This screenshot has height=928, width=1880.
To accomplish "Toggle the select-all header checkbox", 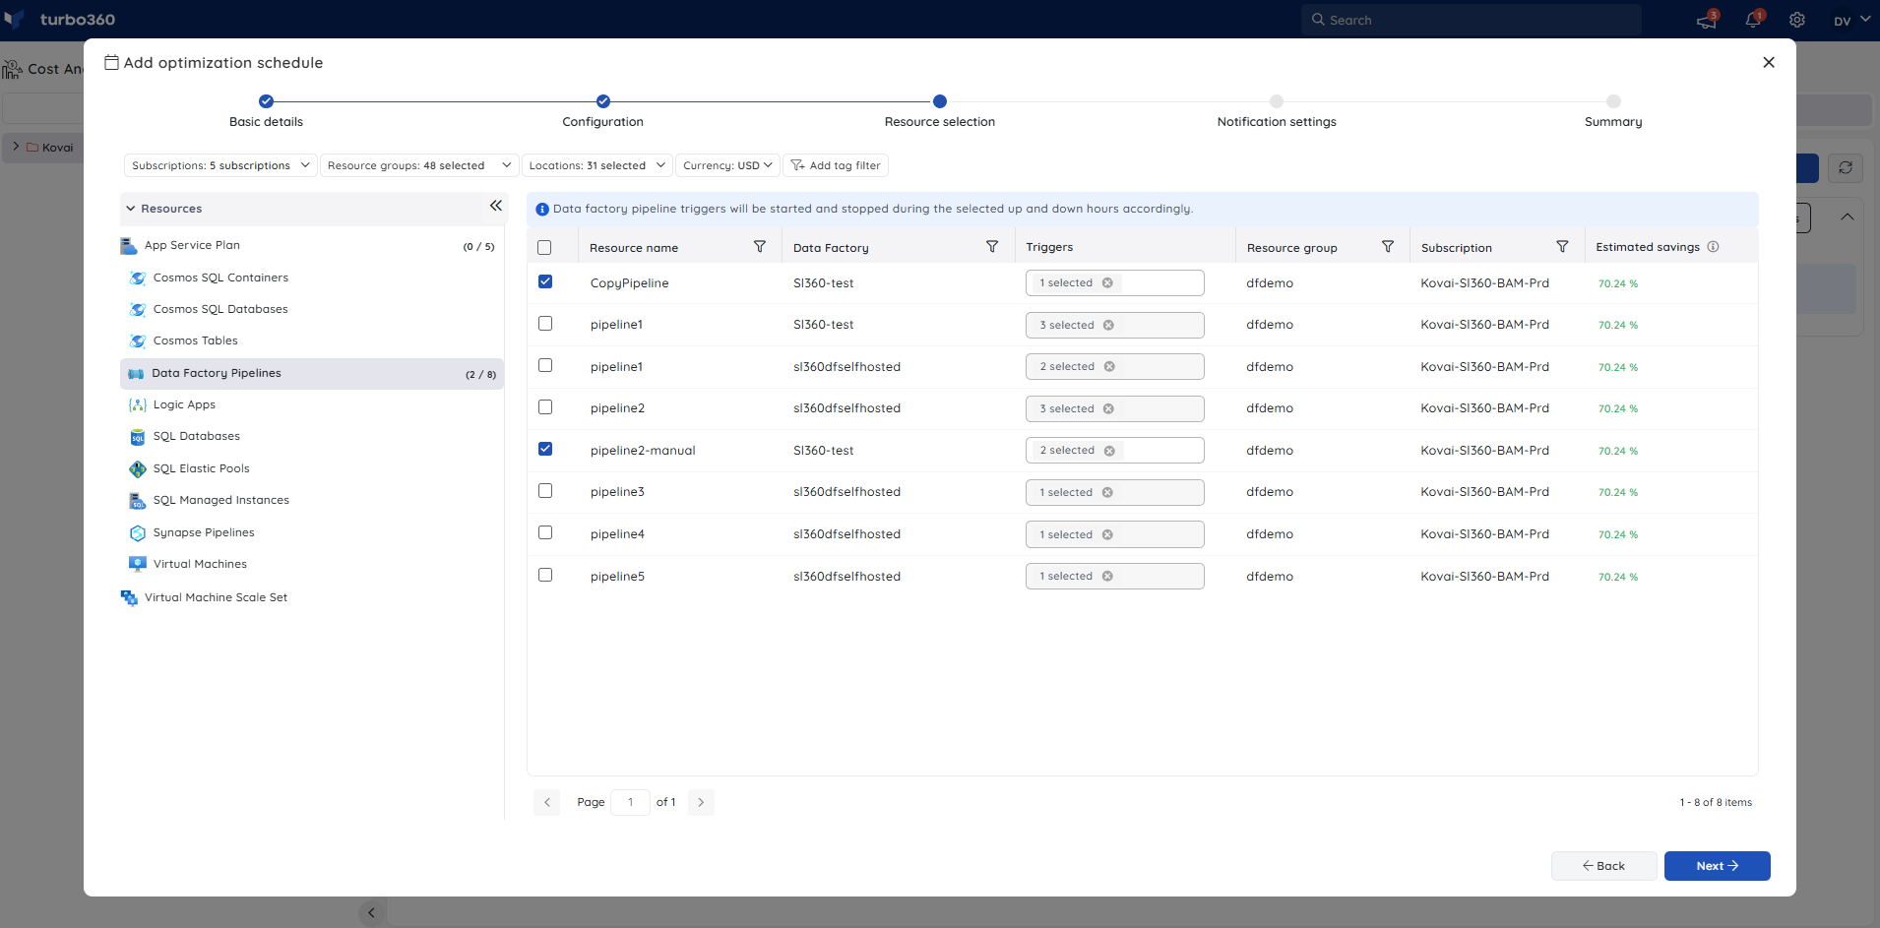I will tap(544, 248).
